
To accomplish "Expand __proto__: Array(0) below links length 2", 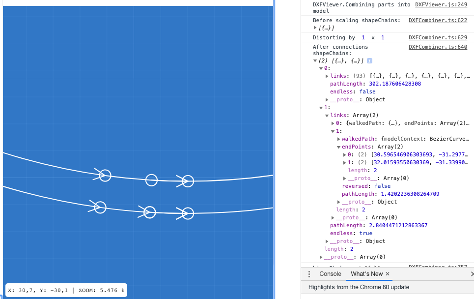I will pos(333,217).
